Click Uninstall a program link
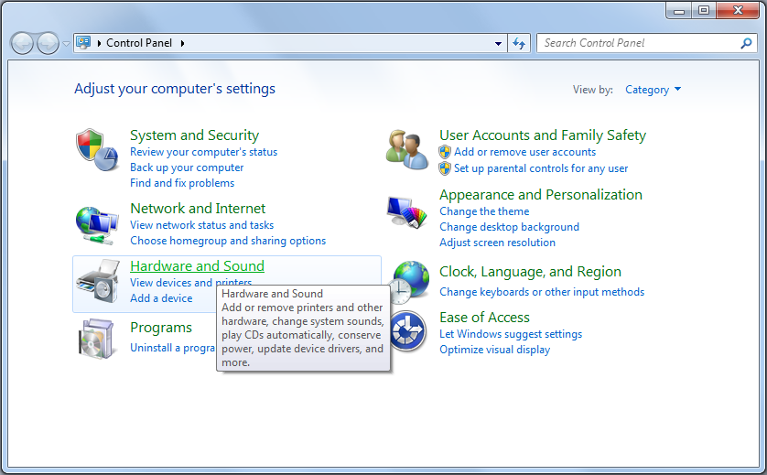Viewport: 767px width, 475px height. point(172,348)
